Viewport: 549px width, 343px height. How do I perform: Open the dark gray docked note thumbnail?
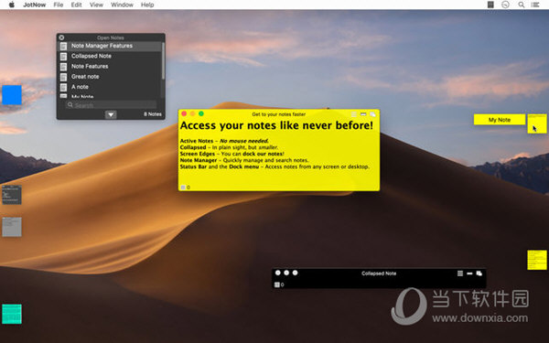[x=12, y=195]
